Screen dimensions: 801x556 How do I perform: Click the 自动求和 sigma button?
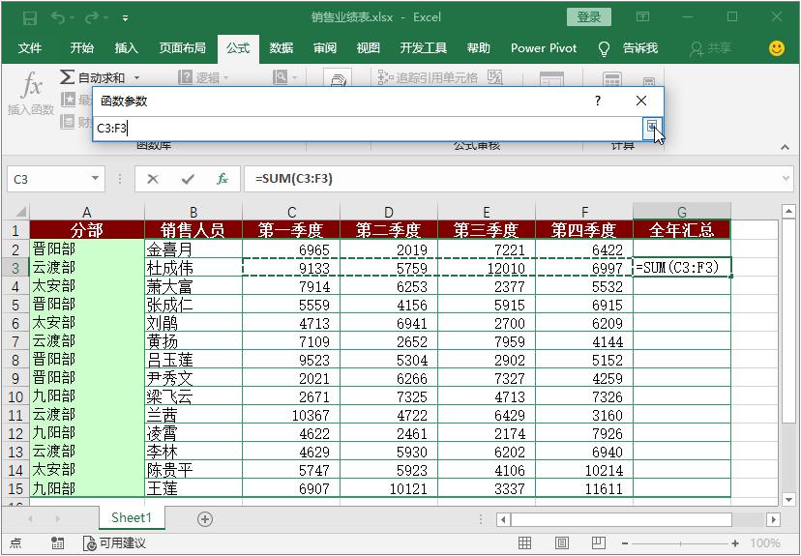(93, 77)
